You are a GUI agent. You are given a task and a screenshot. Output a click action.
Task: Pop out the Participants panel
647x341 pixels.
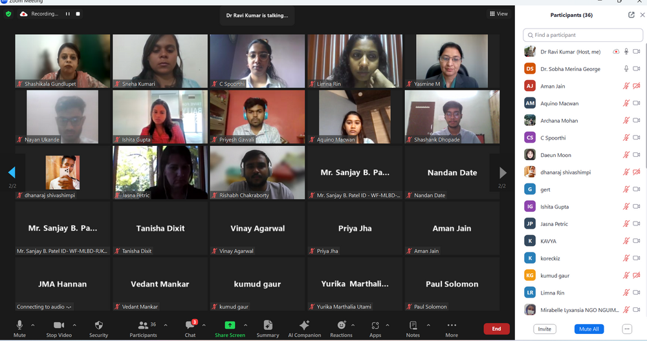click(x=631, y=15)
